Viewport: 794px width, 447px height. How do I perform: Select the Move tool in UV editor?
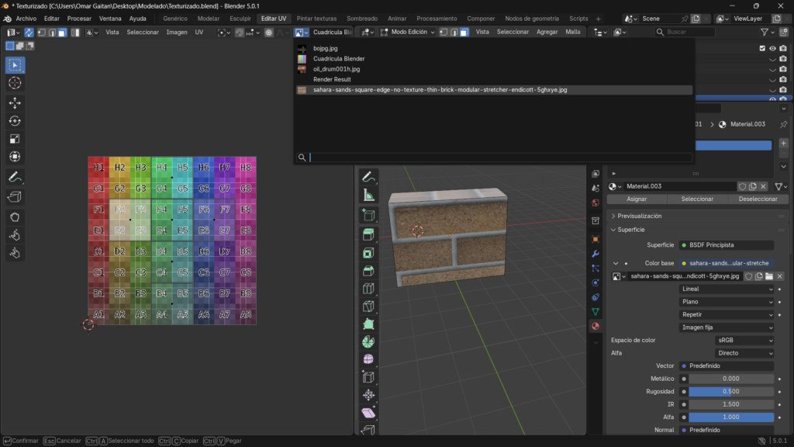[15, 102]
